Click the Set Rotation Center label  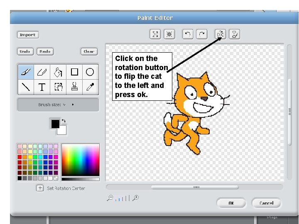tap(66, 188)
